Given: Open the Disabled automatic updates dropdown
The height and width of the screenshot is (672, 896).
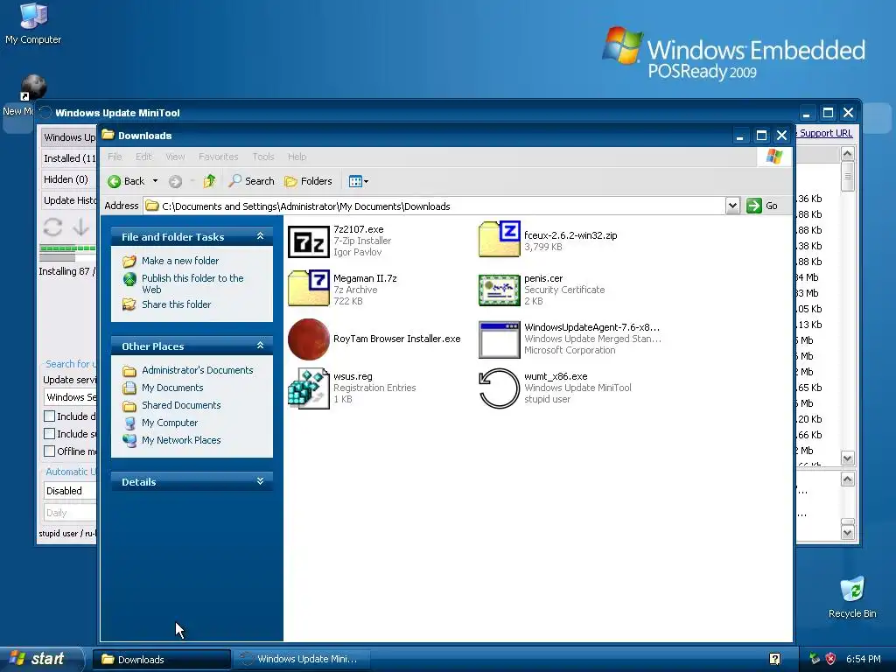Looking at the screenshot, I should 70,491.
